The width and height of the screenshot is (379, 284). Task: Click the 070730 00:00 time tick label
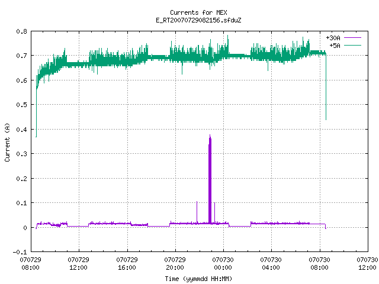click(x=223, y=264)
